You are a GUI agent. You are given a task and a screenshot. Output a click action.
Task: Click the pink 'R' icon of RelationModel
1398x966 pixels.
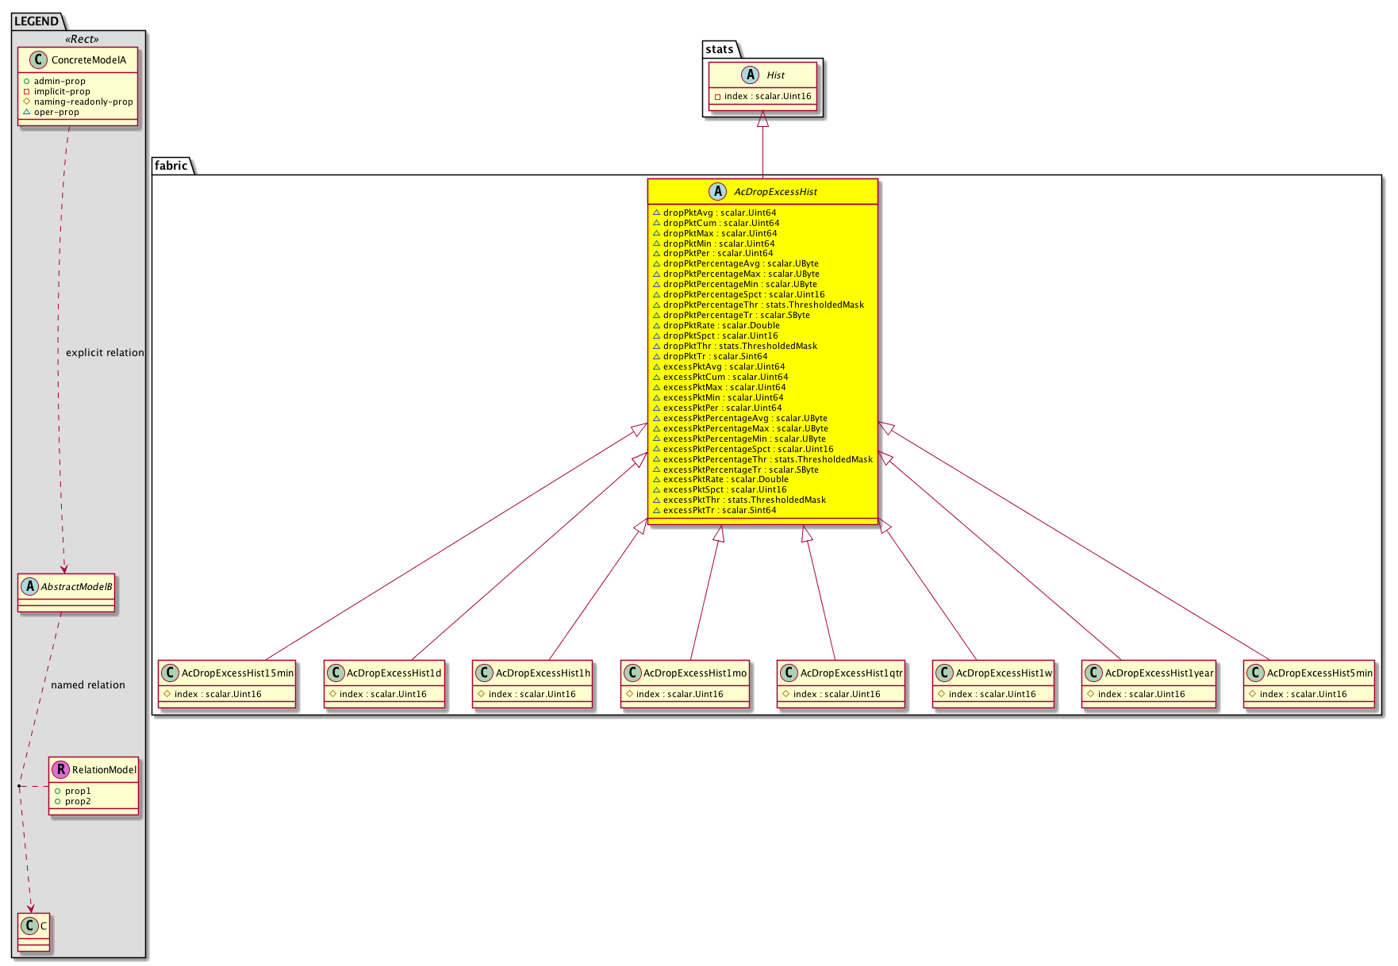pyautogui.click(x=60, y=769)
